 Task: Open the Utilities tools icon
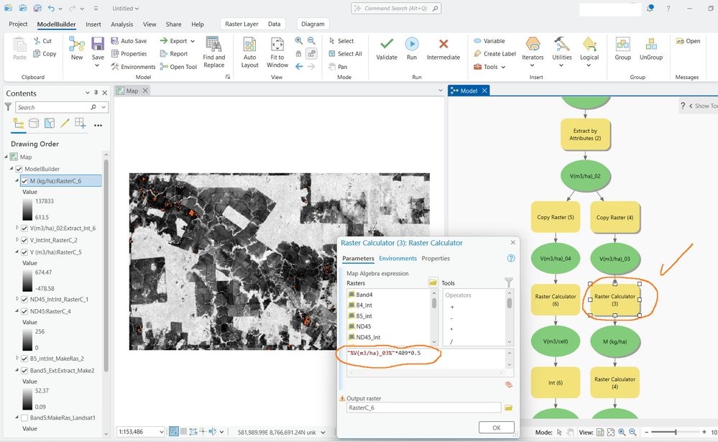[x=561, y=45]
